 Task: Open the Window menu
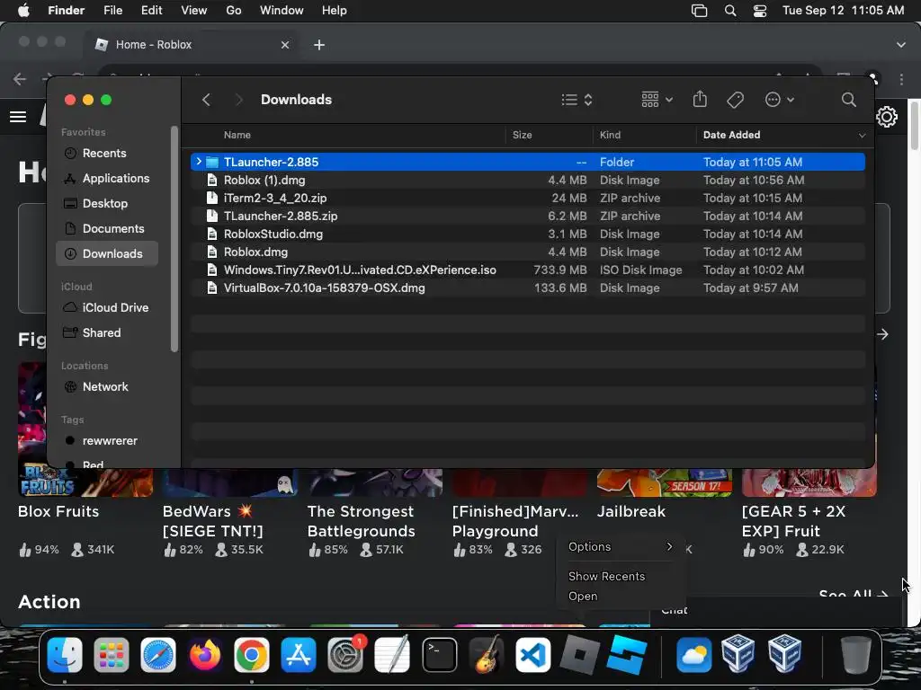282,11
